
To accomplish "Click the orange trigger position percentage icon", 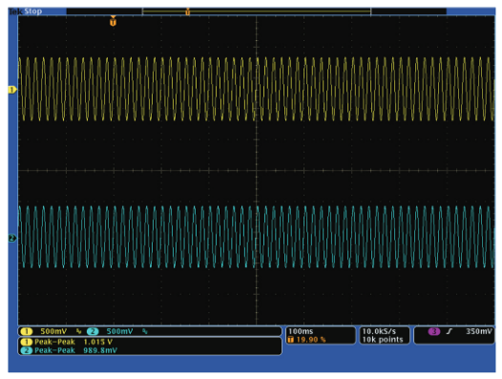I will pyautogui.click(x=291, y=340).
